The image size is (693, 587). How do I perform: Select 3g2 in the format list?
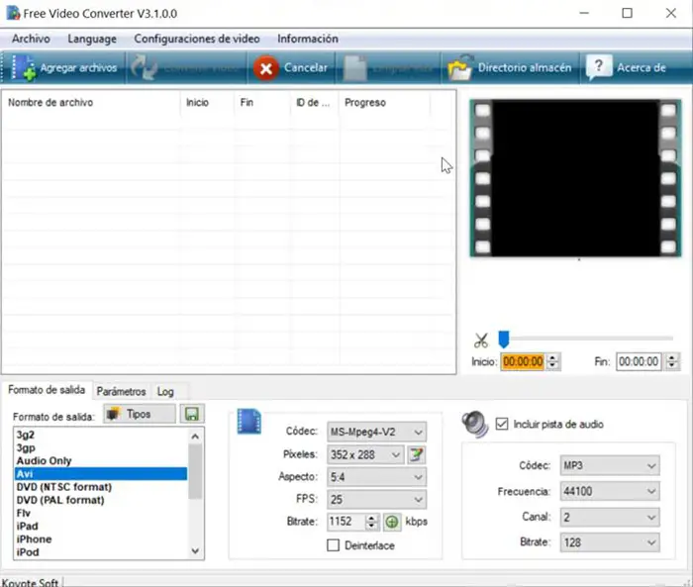(101, 435)
